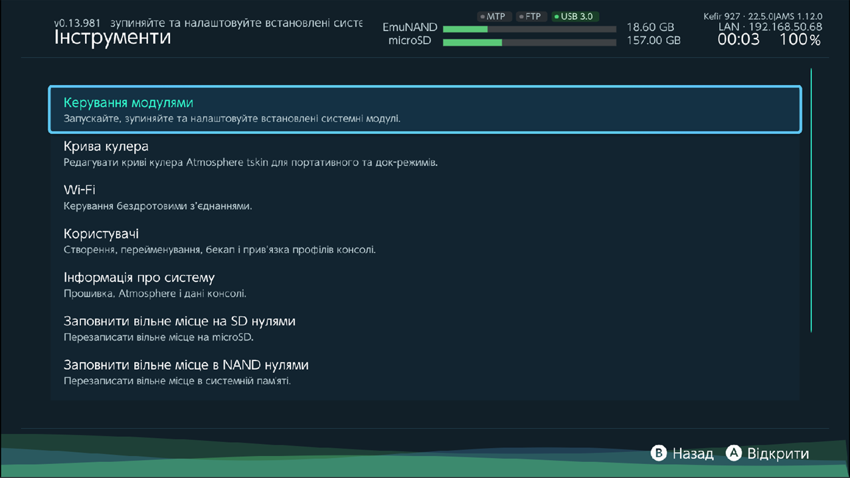Toggle the USB 3.0 status indicator
850x478 pixels.
575,17
